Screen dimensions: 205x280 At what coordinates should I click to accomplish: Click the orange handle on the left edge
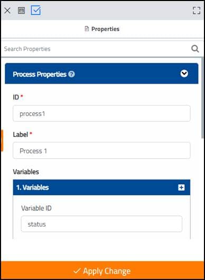click(2, 141)
